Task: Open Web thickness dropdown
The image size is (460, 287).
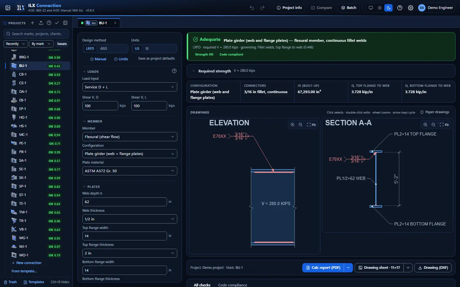Action: (130, 219)
